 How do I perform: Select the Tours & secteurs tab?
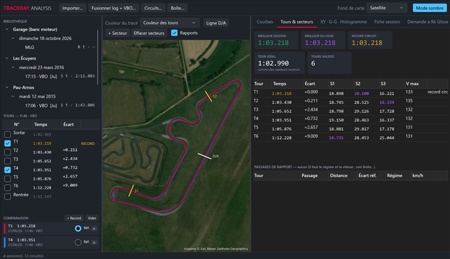tap(296, 22)
